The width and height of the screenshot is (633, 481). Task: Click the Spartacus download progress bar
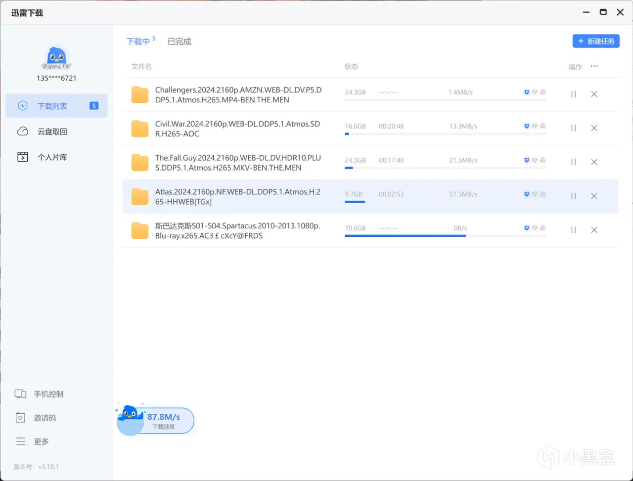[x=446, y=236]
